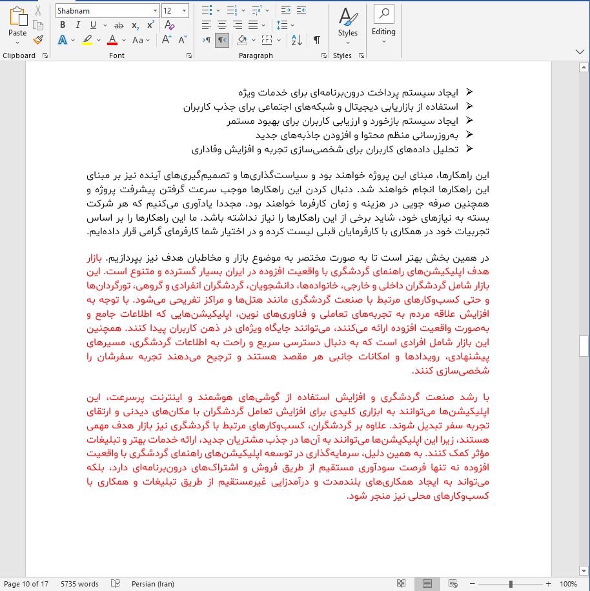
Task: Apply strikethrough formatting
Action: 118,25
